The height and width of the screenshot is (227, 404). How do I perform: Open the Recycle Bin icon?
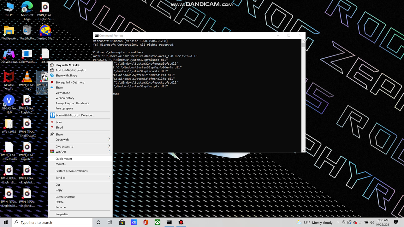tap(27, 33)
